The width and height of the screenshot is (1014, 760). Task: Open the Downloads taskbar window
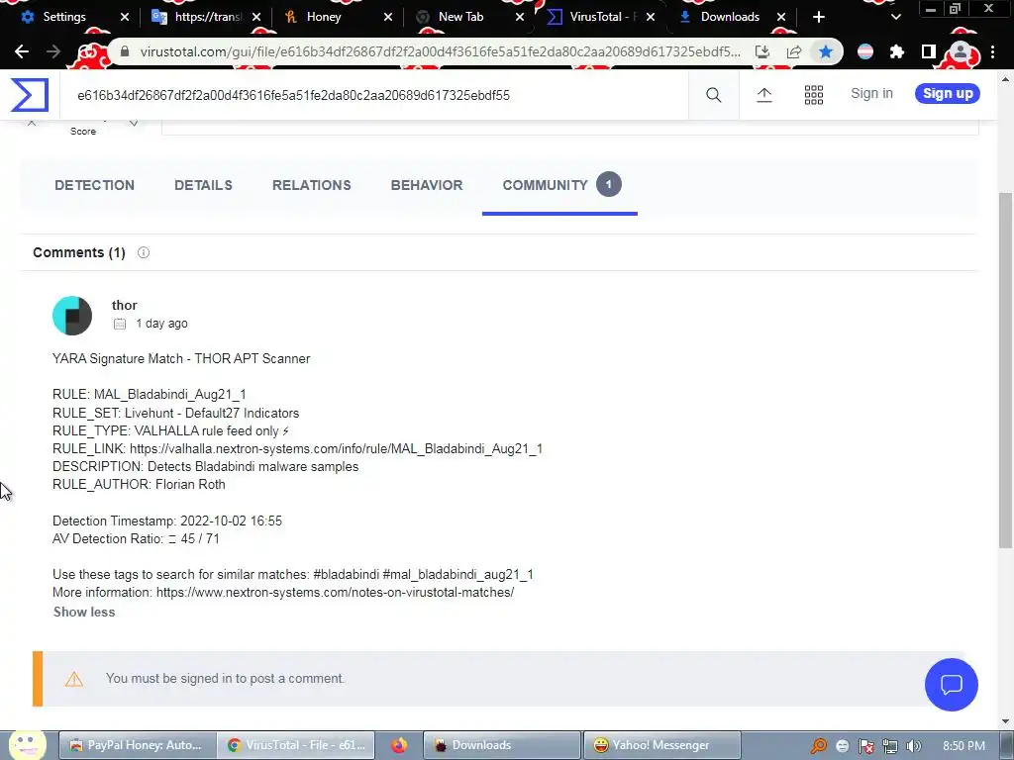pos(501,745)
